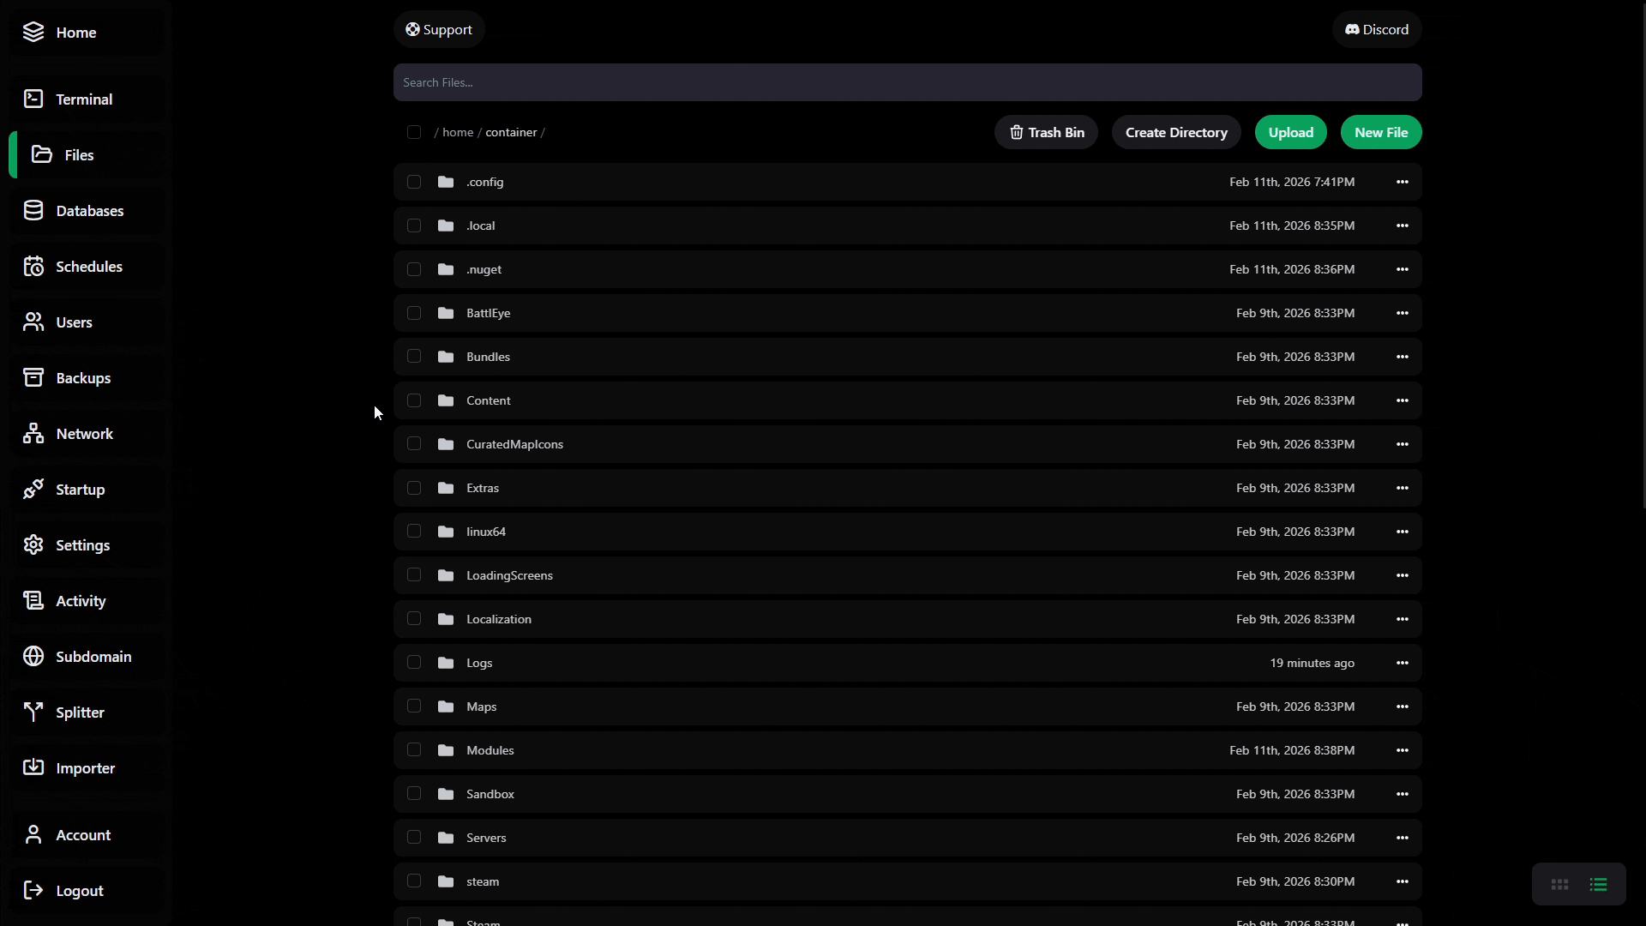Switch to grid view layout icon

[x=1559, y=884]
